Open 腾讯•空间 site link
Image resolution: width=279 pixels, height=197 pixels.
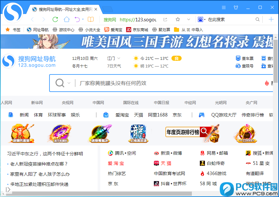[x=122, y=153]
